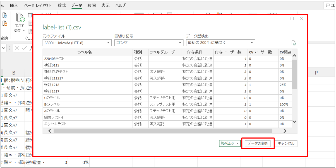Maximize the label-list import dialog
336x168 pixels.
pyautogui.click(x=292, y=19)
